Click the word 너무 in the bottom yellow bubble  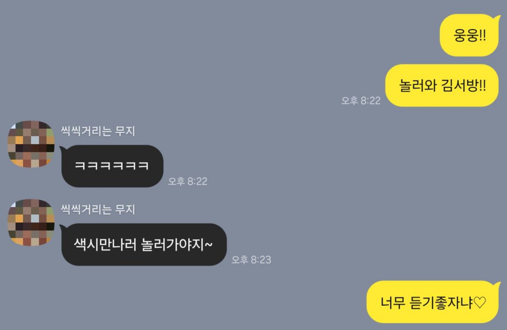tap(393, 303)
